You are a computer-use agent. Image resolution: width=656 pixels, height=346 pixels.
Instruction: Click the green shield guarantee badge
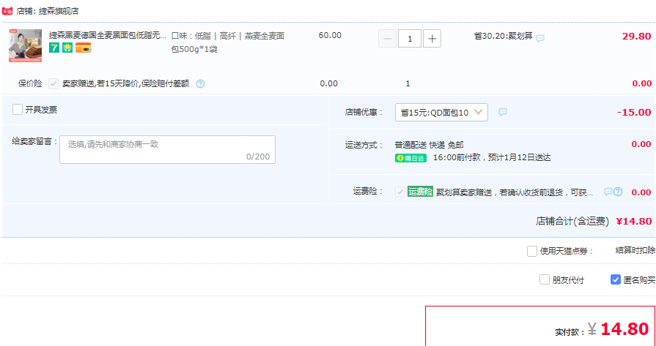point(67,48)
